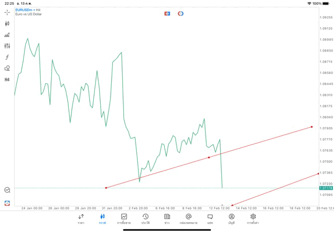Open the candlestick chart type icon
This screenshot has width=334, height=233.
(x=7, y=23)
